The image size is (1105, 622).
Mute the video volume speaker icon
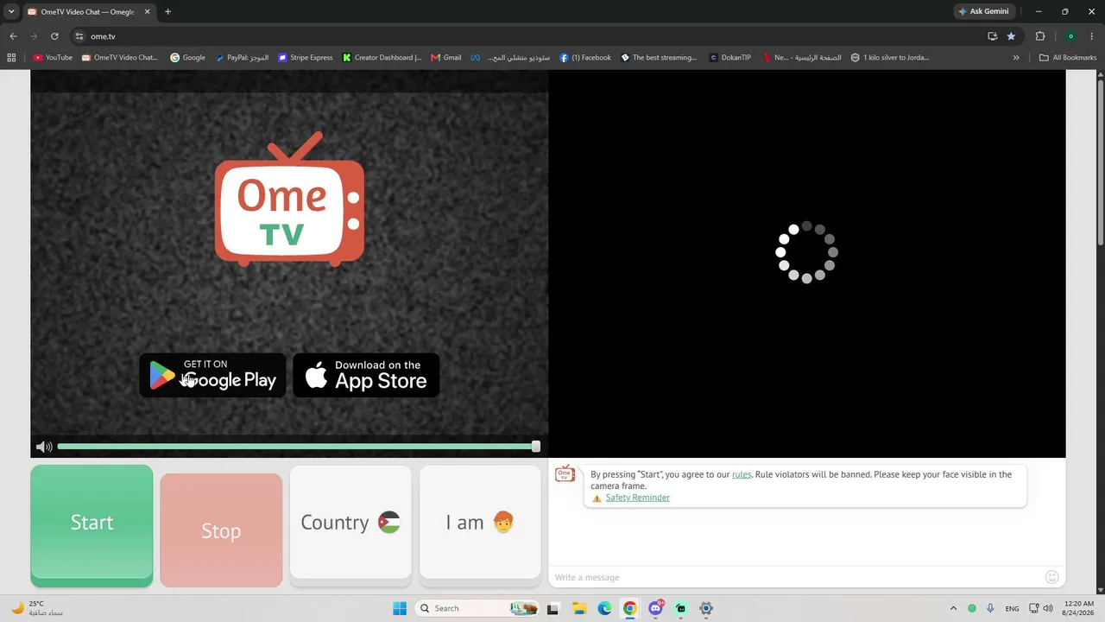point(44,447)
